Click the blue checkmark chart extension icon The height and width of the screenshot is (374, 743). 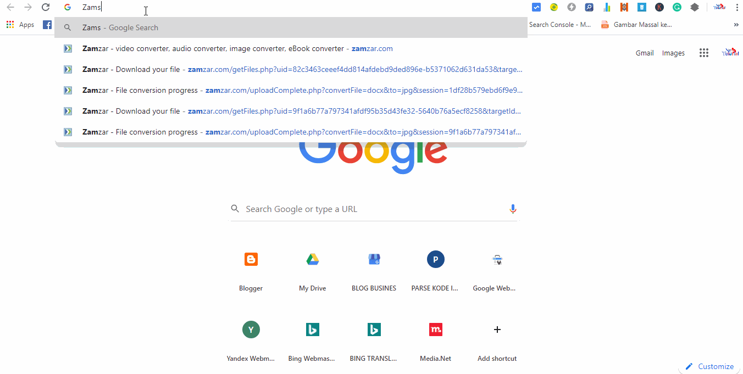tap(536, 7)
